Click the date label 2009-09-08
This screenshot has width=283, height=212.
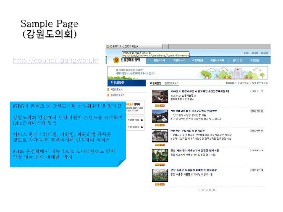[x=257, y=131]
